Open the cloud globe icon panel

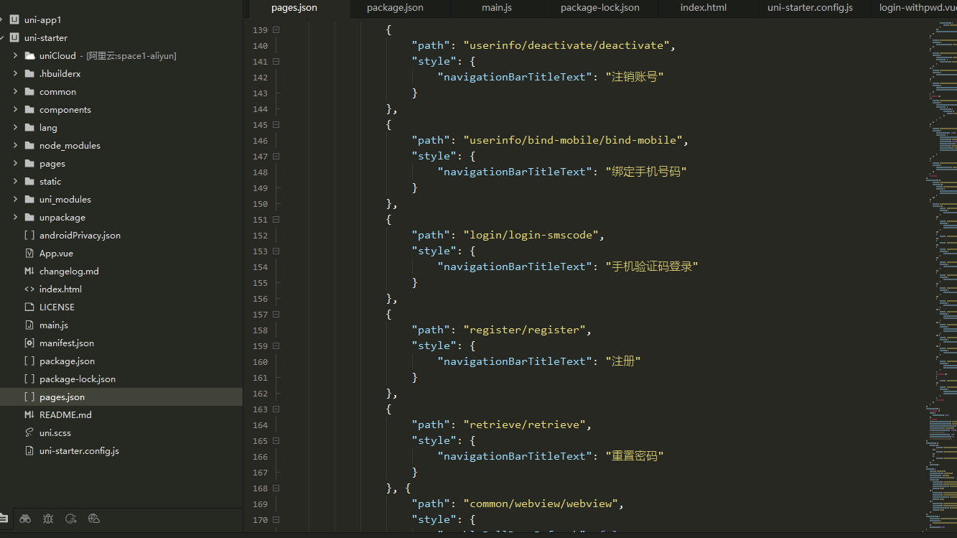94,519
